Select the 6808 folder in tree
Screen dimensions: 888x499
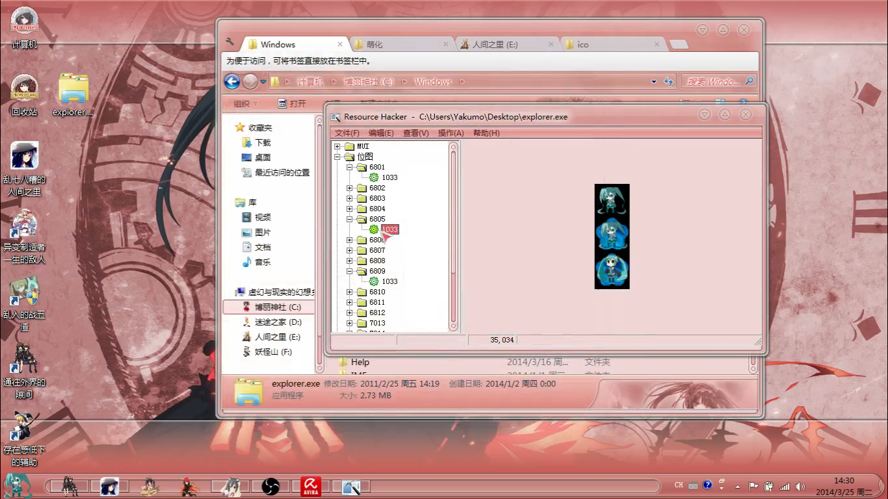[377, 261]
